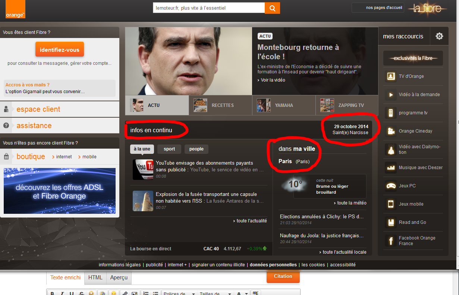Click the ABC spell check icon
Viewport: 459px width, 295px height.
coord(256,293)
